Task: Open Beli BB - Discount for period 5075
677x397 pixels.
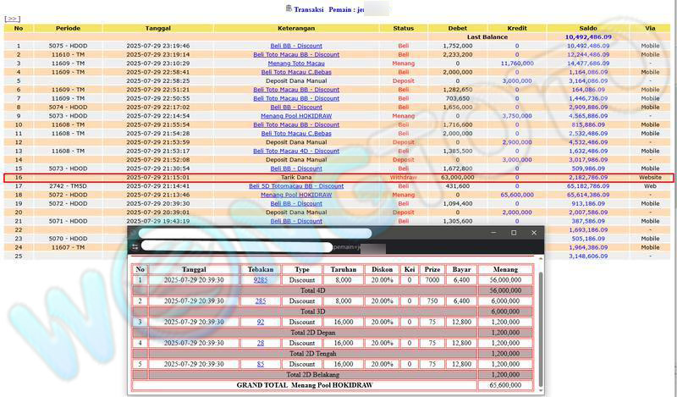Action: point(296,46)
